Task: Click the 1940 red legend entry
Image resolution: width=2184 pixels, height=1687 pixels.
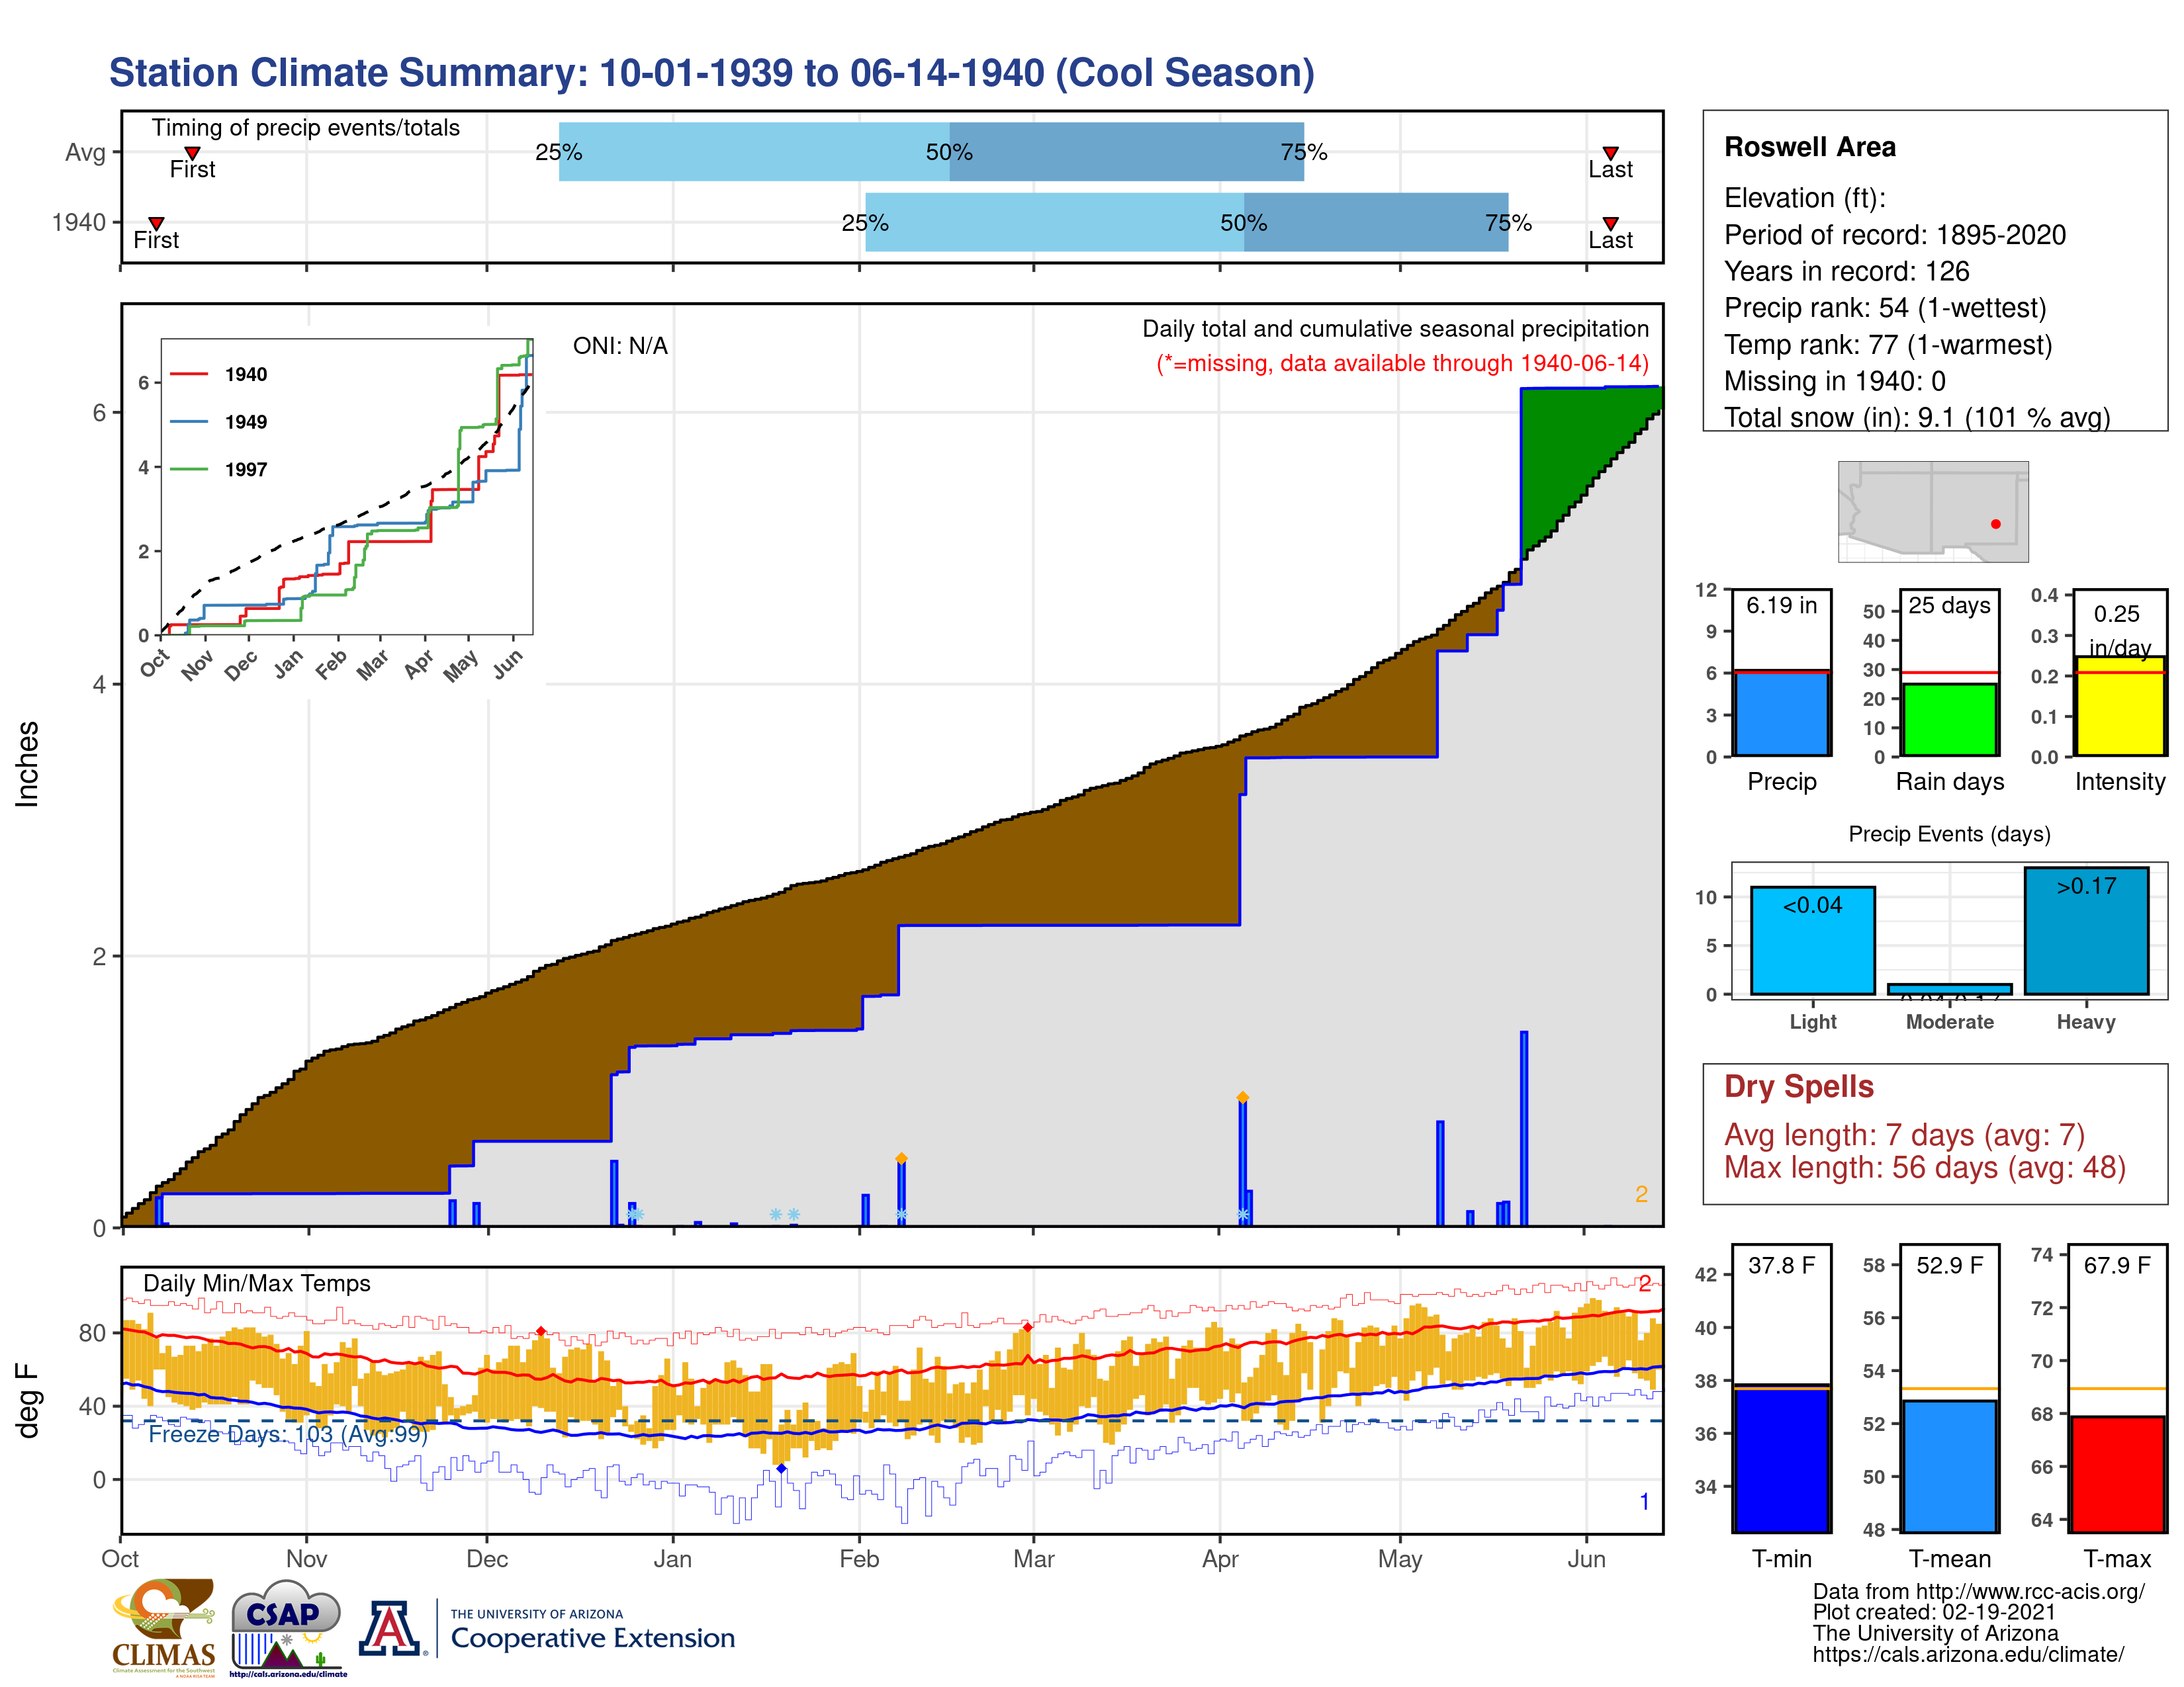Action: (219, 374)
